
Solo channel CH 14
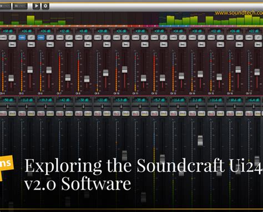tap(201, 113)
